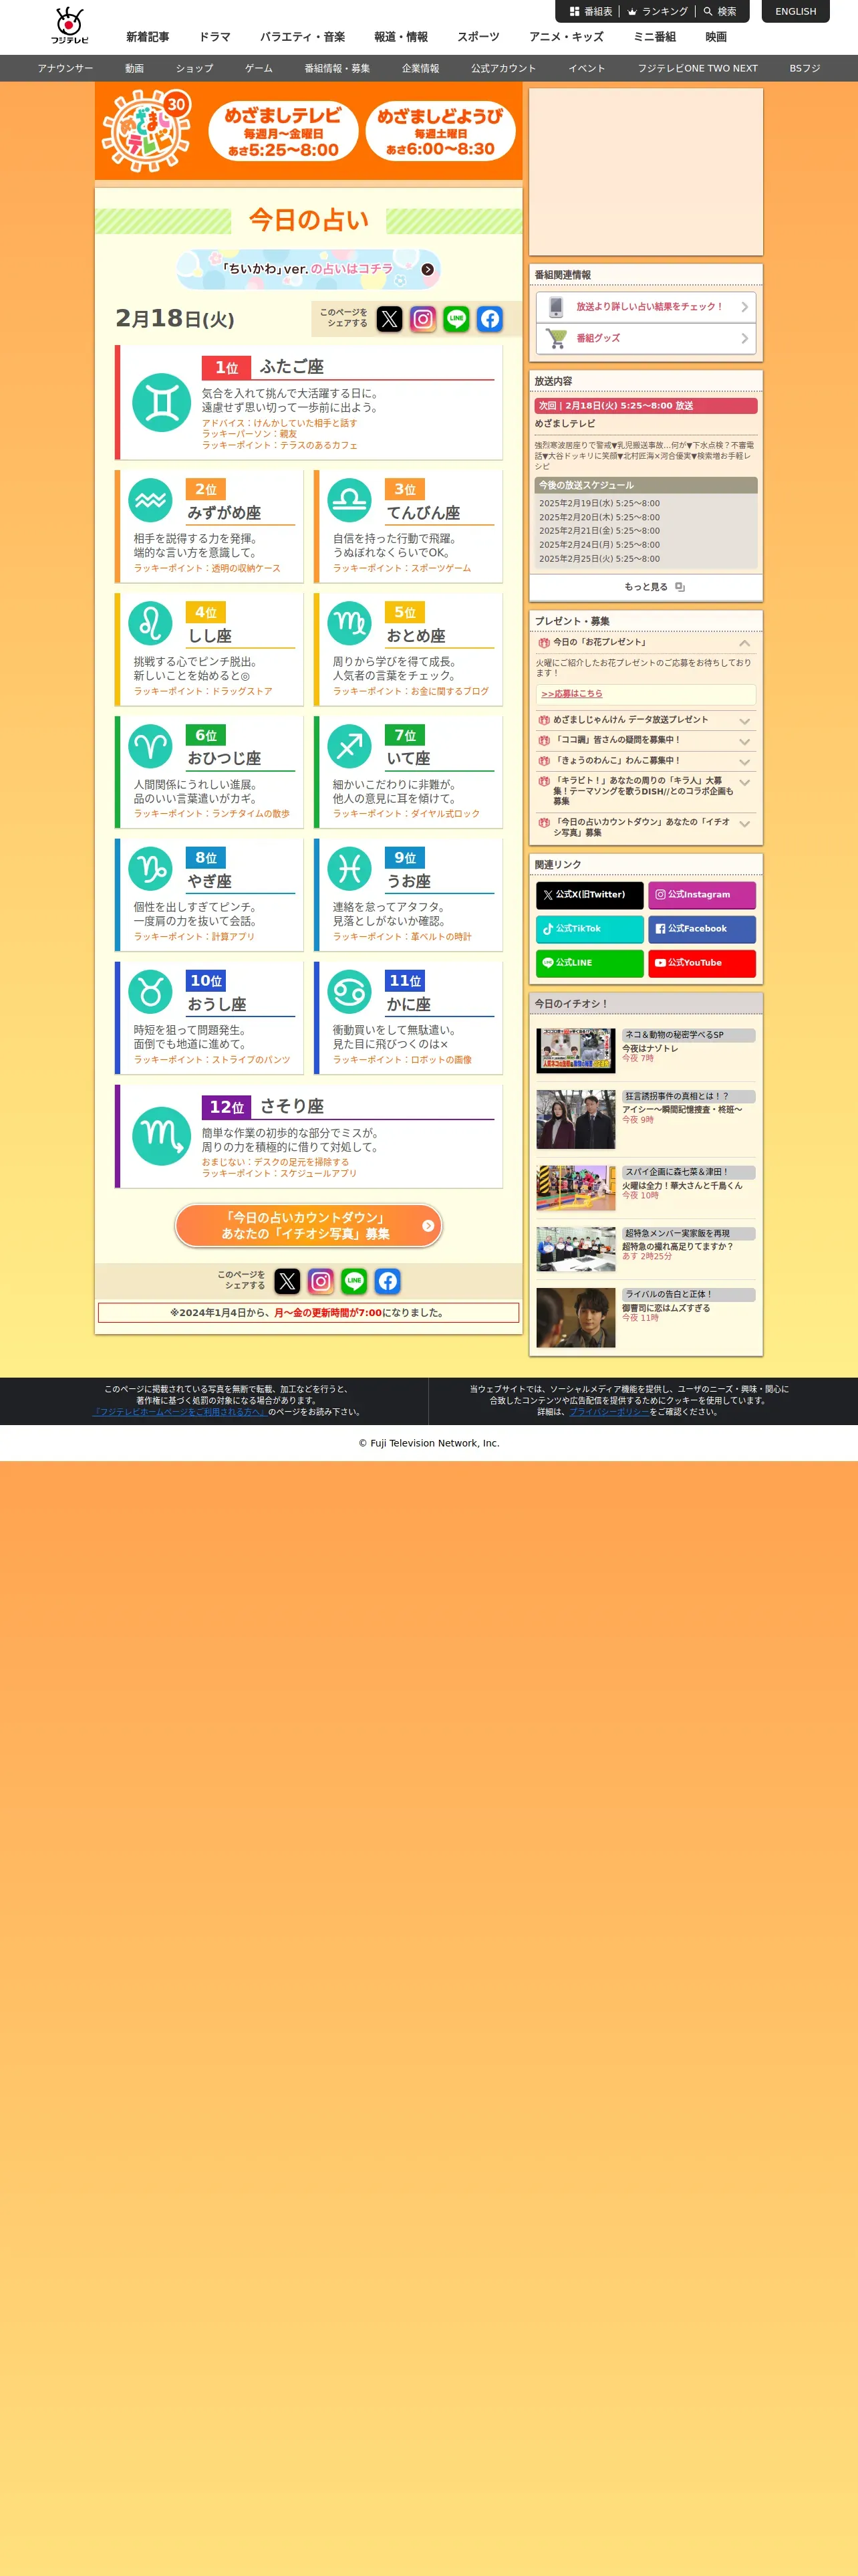Open 放送より詳しい占い結果をチェック link
The width and height of the screenshot is (858, 2576).
coord(646,307)
